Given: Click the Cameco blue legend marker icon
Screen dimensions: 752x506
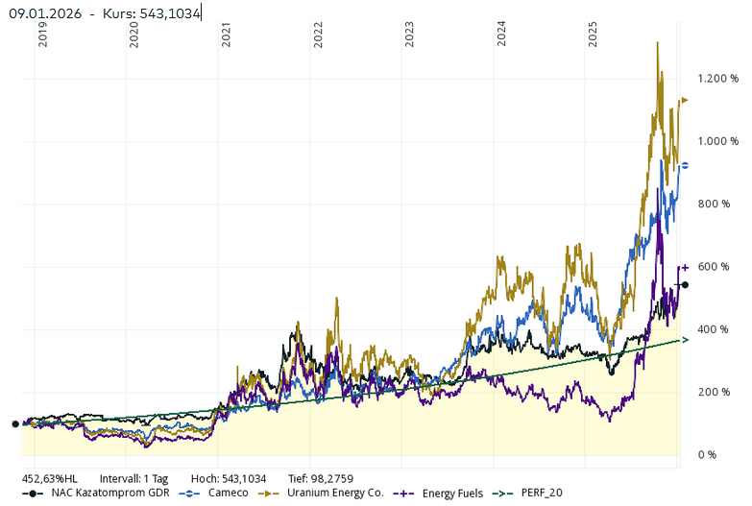Looking at the screenshot, I should 188,493.
